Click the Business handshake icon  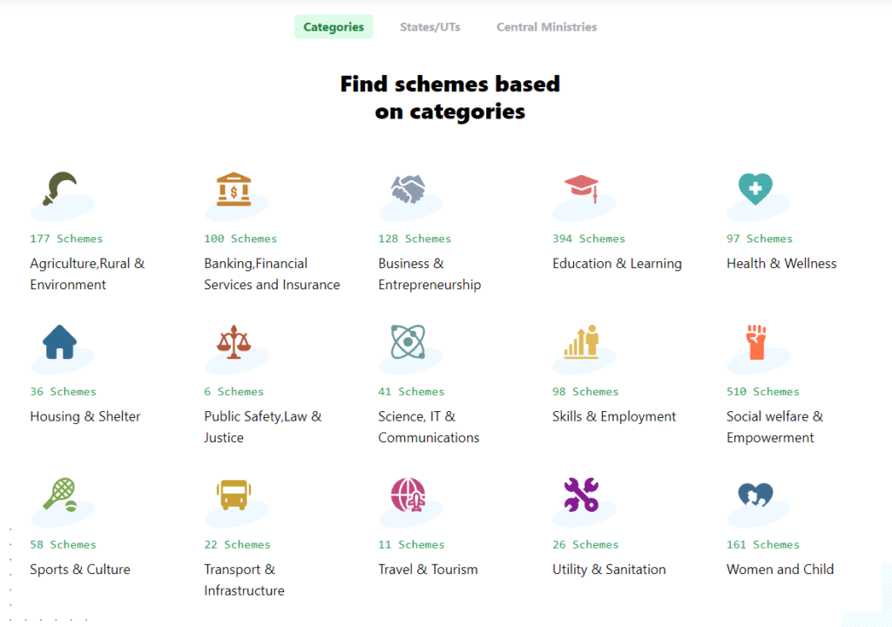pyautogui.click(x=408, y=189)
